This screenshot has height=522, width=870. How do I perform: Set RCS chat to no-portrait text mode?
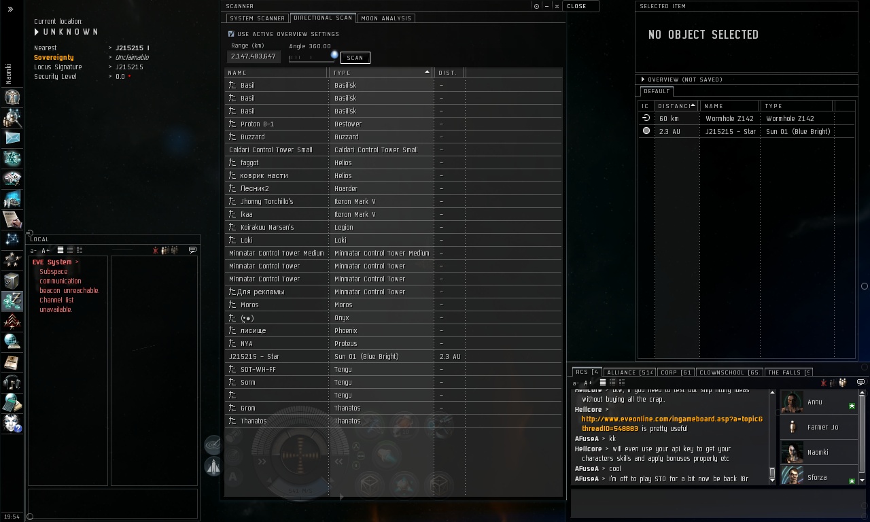(x=603, y=383)
